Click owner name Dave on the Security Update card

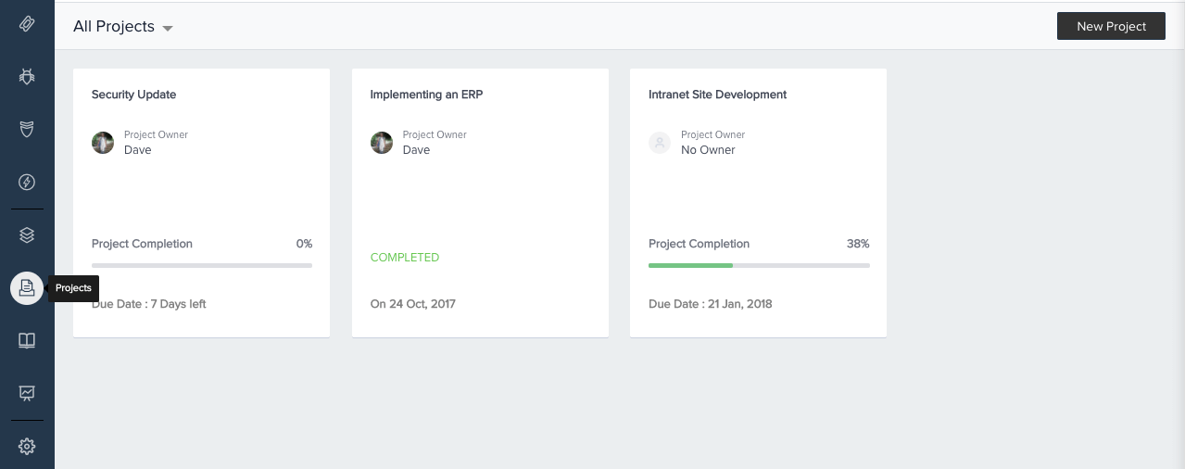138,150
